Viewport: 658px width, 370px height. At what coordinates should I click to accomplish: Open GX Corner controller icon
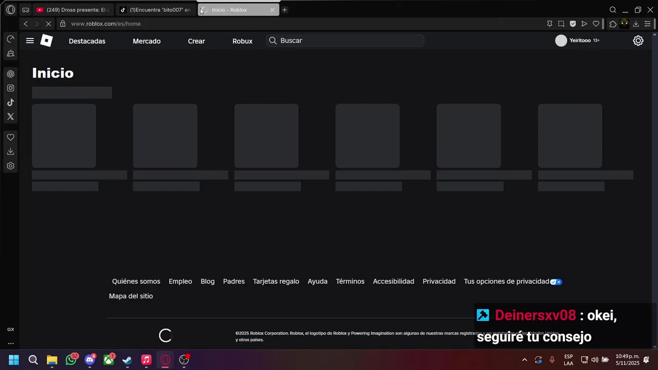coord(26,10)
